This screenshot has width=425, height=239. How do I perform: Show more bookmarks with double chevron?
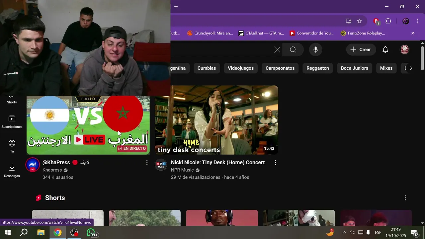point(413,33)
